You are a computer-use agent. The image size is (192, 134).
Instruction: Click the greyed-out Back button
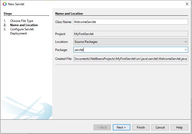(x=102, y=127)
